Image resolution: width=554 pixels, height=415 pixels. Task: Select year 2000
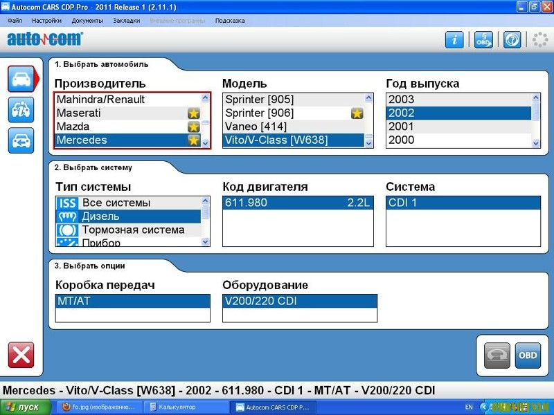pyautogui.click(x=459, y=140)
